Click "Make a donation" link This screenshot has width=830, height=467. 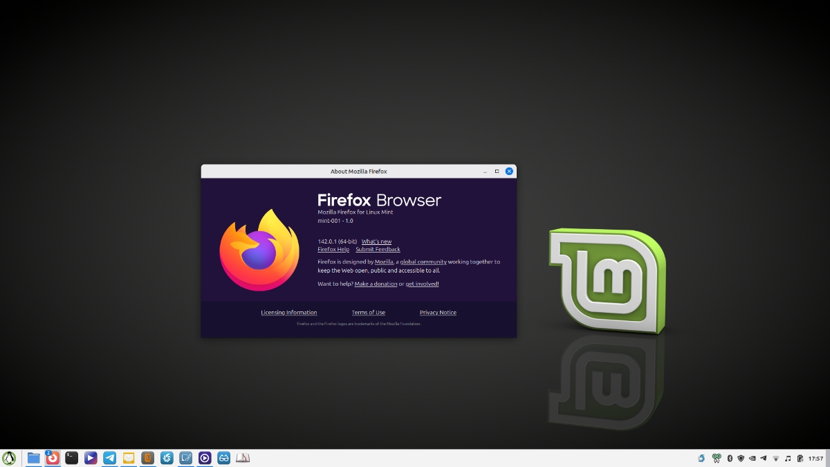(376, 284)
